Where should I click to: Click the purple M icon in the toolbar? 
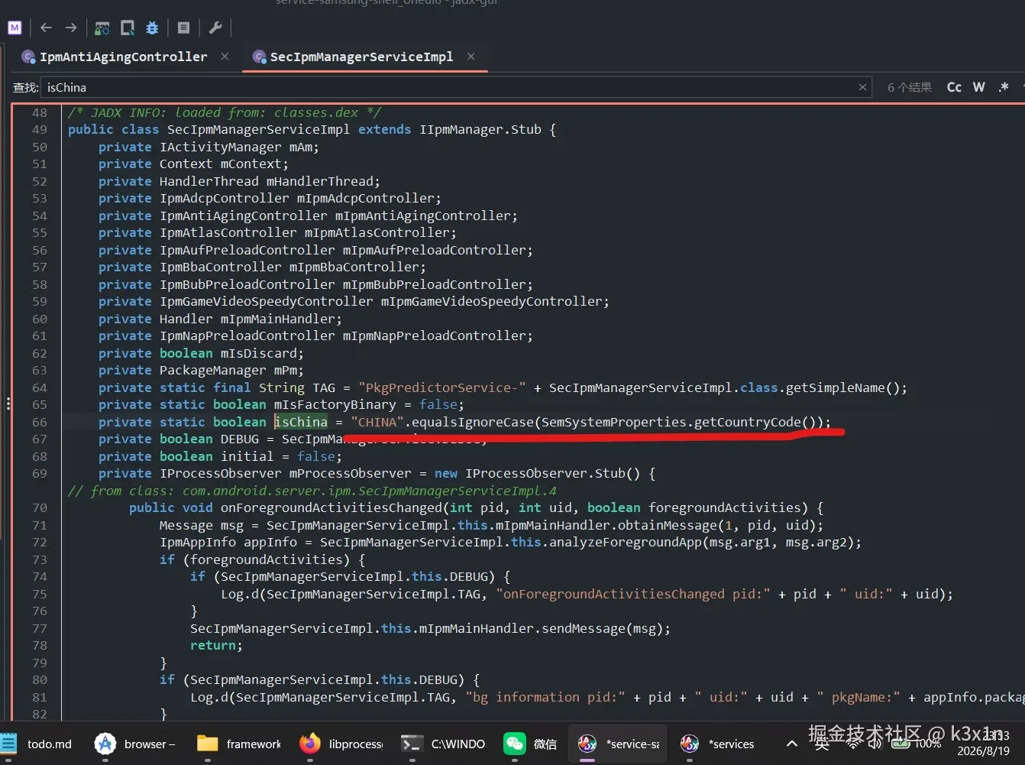click(x=15, y=28)
